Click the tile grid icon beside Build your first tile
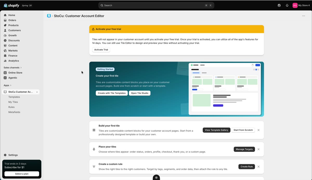Screen dimensions: 312x180 [x=94, y=130]
